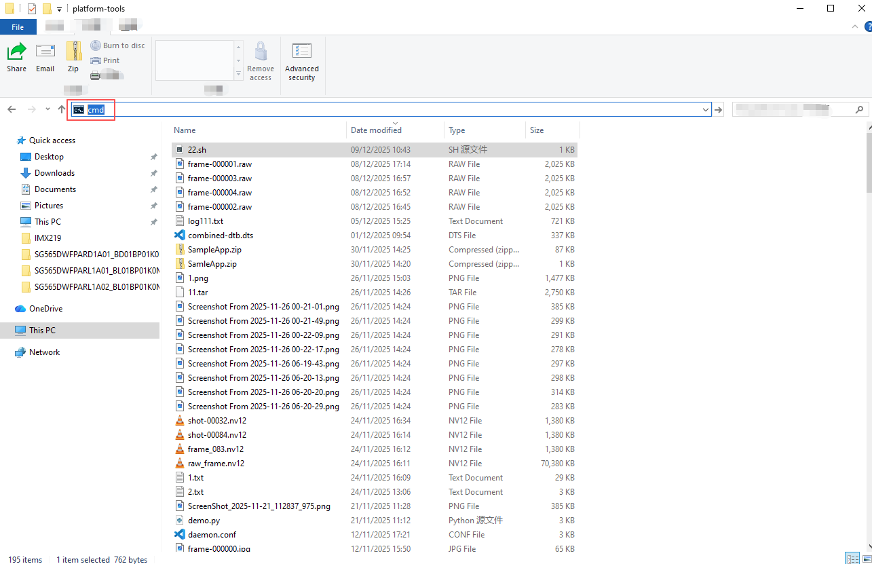The height and width of the screenshot is (564, 872).
Task: Expand the address bar history dropdown
Action: pyautogui.click(x=706, y=109)
